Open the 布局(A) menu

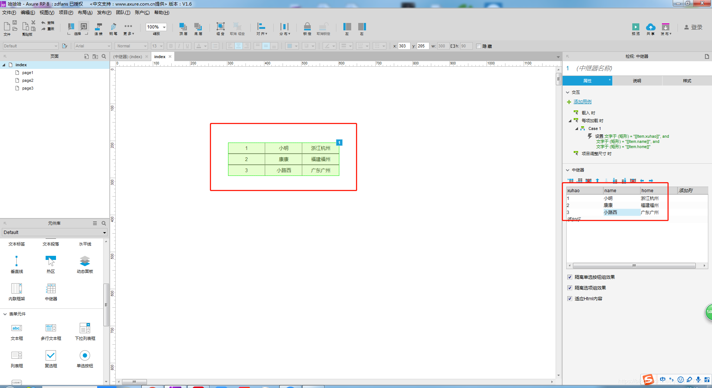(x=85, y=13)
